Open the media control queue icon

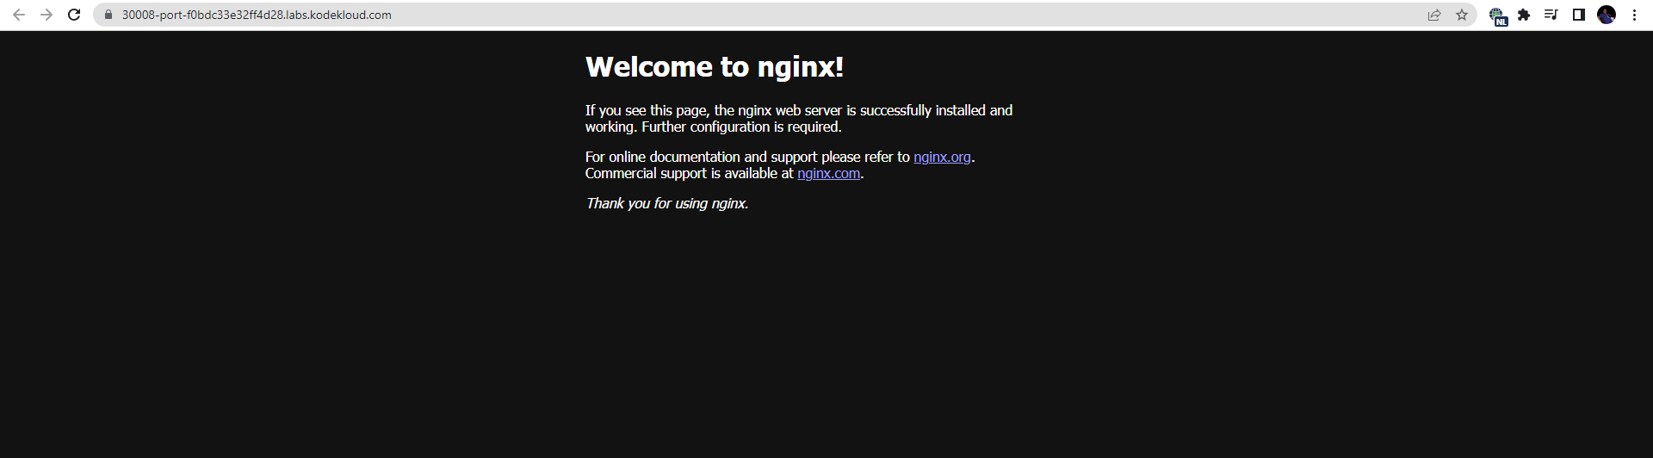click(x=1551, y=15)
